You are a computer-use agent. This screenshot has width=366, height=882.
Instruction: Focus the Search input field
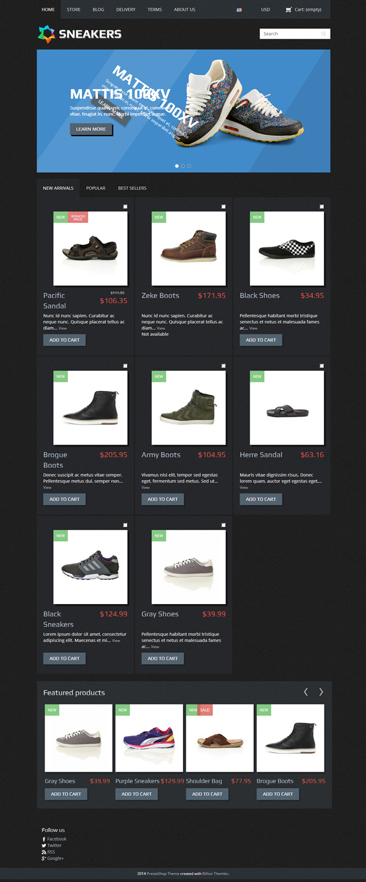coord(290,34)
